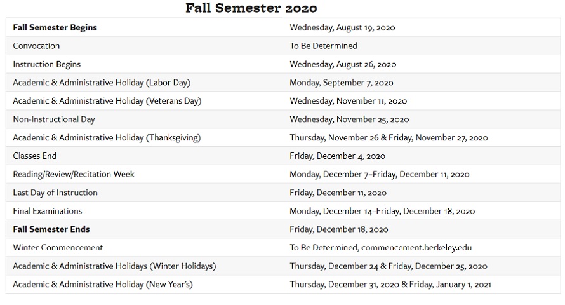Click the "Fall Semester 2020" heading
Image resolution: width=565 pixels, height=305 pixels.
pos(251,8)
